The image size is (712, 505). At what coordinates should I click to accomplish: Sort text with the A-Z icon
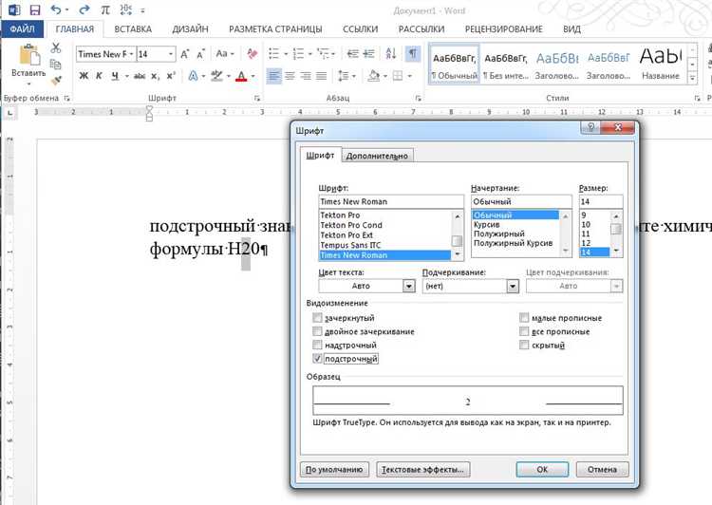click(391, 54)
